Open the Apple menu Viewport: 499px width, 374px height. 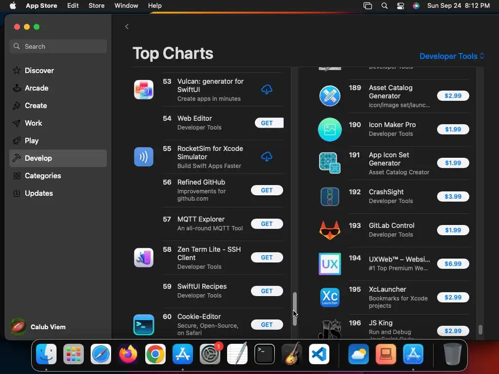click(x=13, y=6)
